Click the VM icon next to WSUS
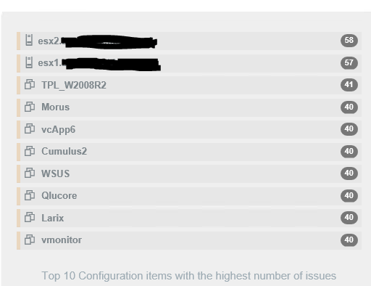The height and width of the screenshot is (286, 371). tap(30, 173)
